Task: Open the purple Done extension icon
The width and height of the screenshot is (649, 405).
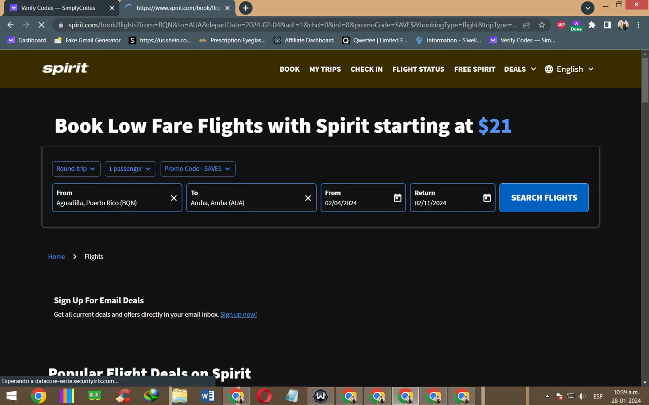Action: [x=576, y=26]
